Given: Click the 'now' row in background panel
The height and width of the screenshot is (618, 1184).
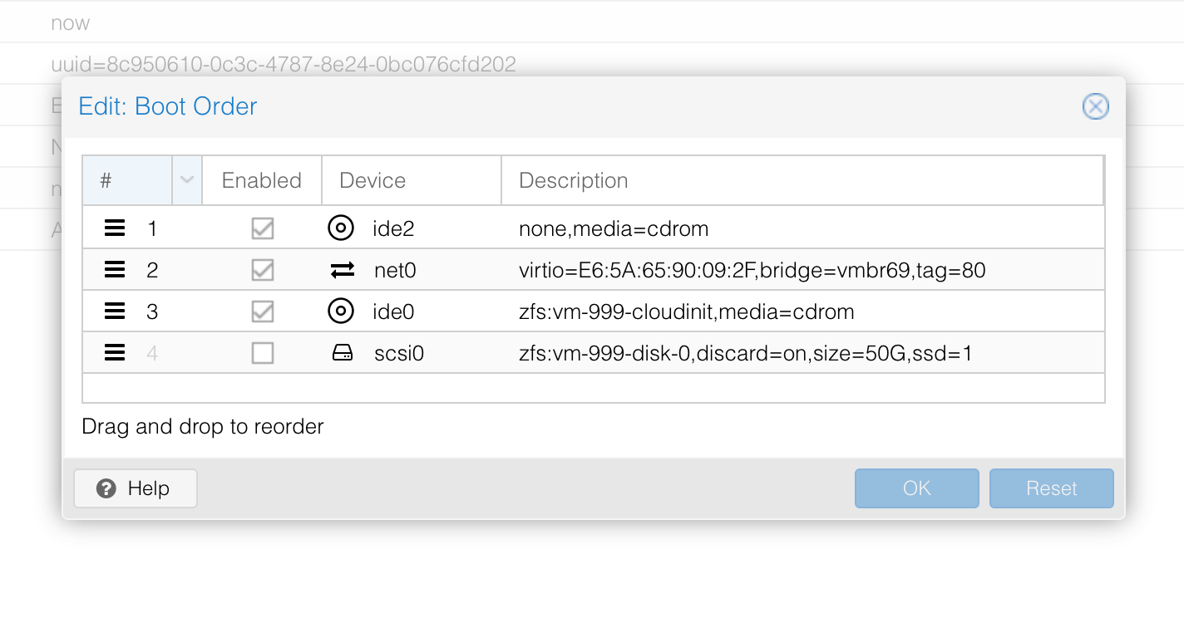Looking at the screenshot, I should (x=70, y=23).
